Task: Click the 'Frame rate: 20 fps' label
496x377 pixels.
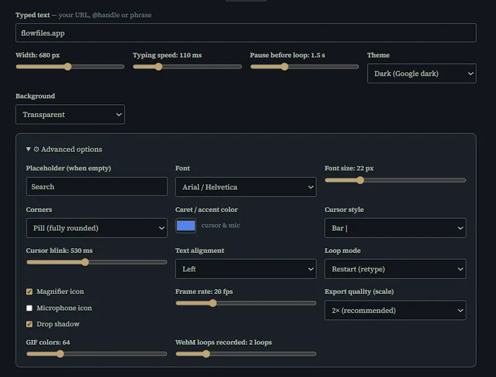Action: click(x=204, y=291)
